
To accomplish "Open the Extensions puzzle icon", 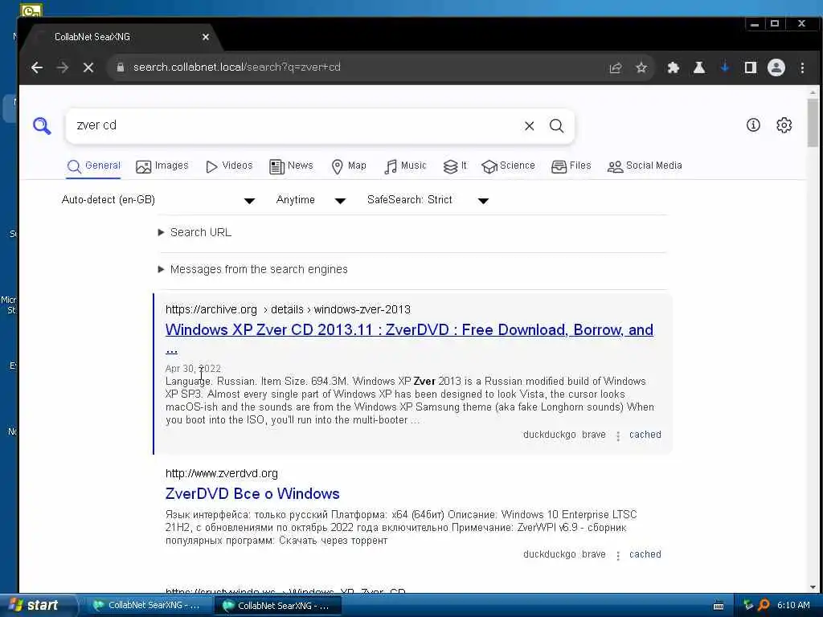I will tap(673, 67).
